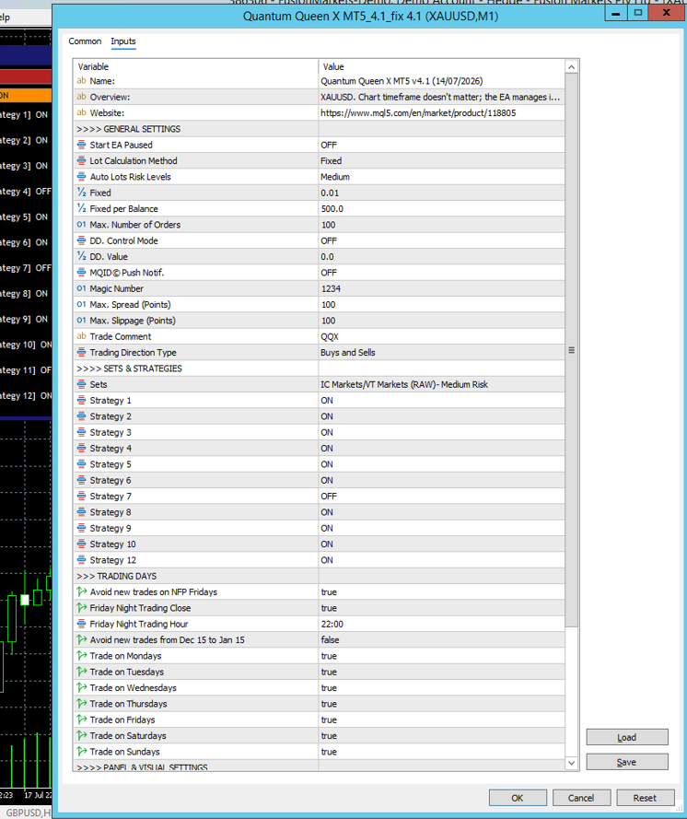The image size is (687, 819).
Task: Click the bool icon beside Friday Night Trading Close
Action: tap(81, 608)
